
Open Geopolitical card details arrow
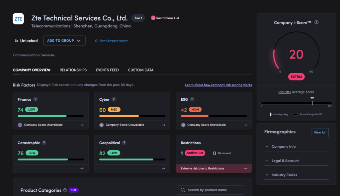pos(163,168)
